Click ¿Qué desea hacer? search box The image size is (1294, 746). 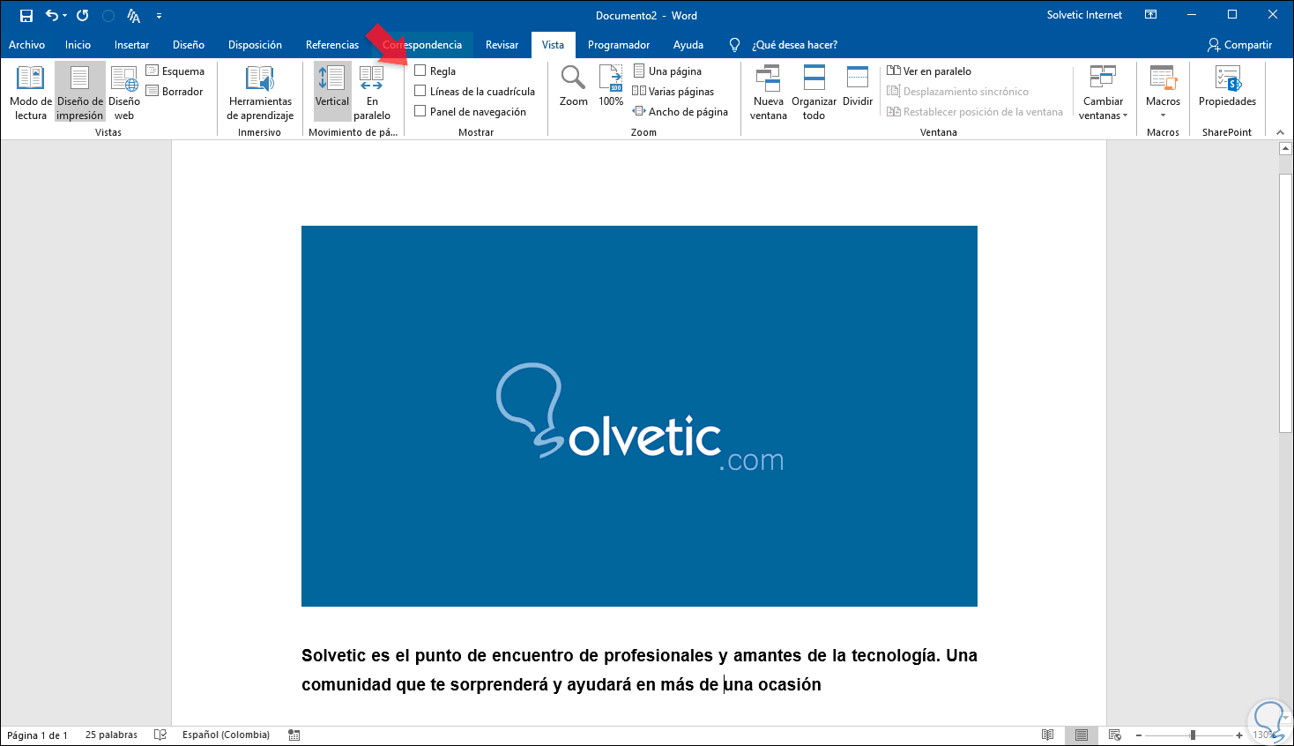(794, 45)
